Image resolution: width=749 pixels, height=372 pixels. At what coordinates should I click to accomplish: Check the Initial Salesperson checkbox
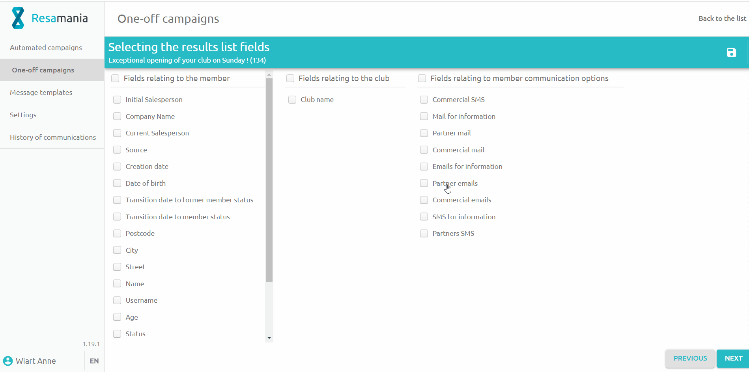[x=117, y=100]
